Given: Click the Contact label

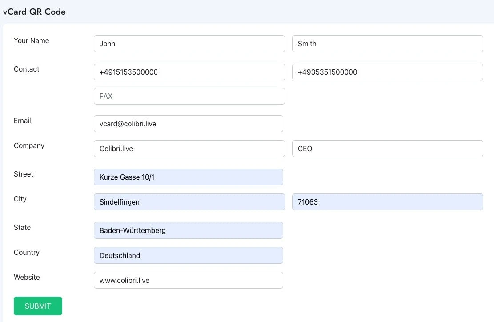Looking at the screenshot, I should (26, 69).
